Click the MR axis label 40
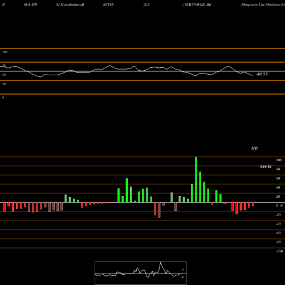 [278, 188]
